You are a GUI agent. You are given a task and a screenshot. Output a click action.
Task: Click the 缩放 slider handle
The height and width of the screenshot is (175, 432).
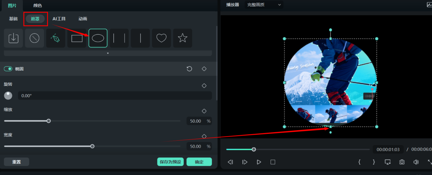coord(49,121)
